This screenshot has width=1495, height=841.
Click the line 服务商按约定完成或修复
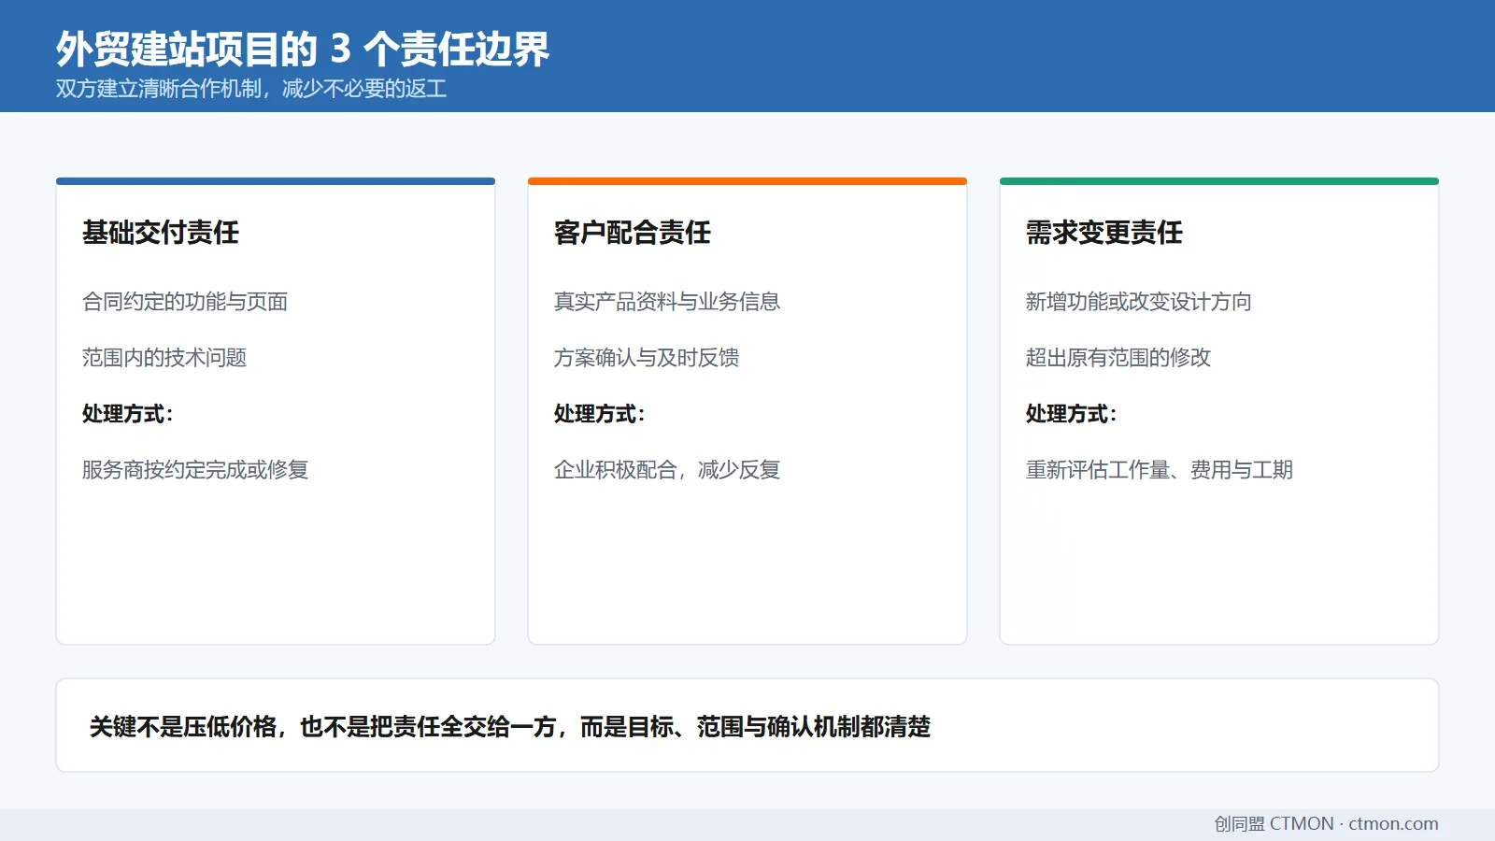tap(195, 470)
